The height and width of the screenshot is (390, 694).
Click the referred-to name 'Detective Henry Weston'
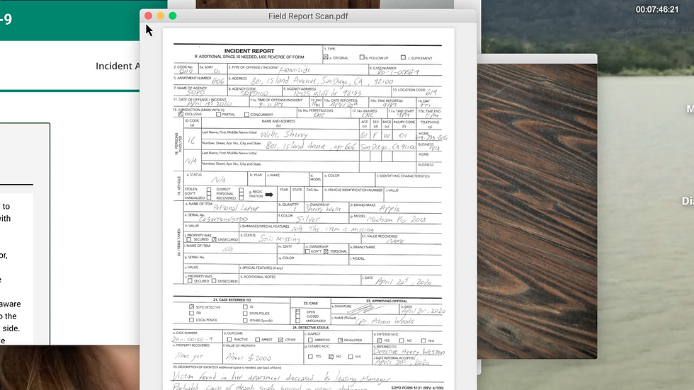click(x=409, y=352)
